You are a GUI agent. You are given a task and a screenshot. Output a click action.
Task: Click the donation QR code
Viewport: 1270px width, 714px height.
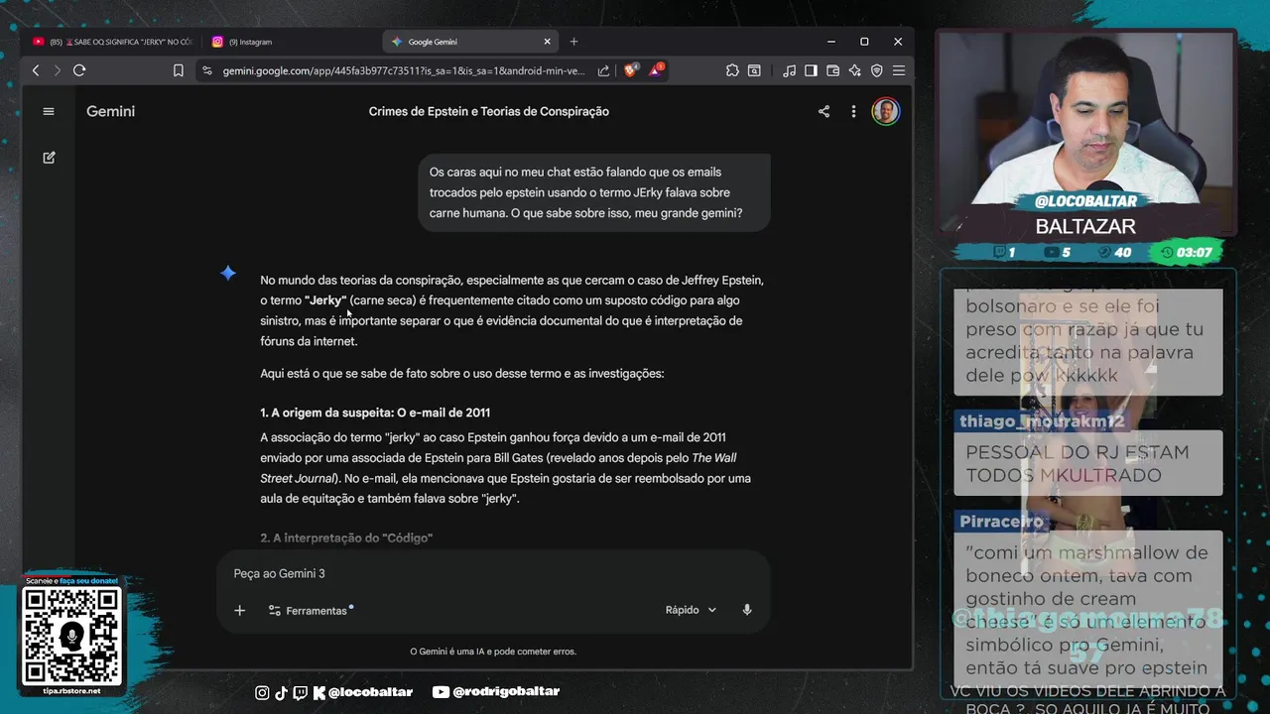71,637
